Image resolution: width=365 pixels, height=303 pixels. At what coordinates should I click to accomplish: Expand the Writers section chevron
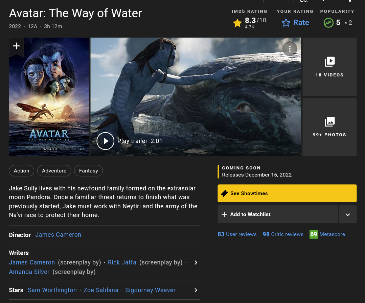[x=196, y=262]
